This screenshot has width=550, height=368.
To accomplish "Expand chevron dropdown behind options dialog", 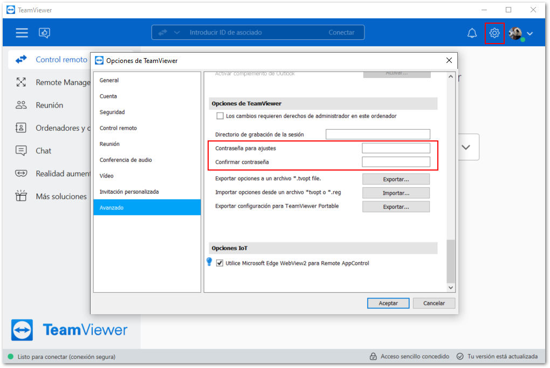I will tap(466, 147).
